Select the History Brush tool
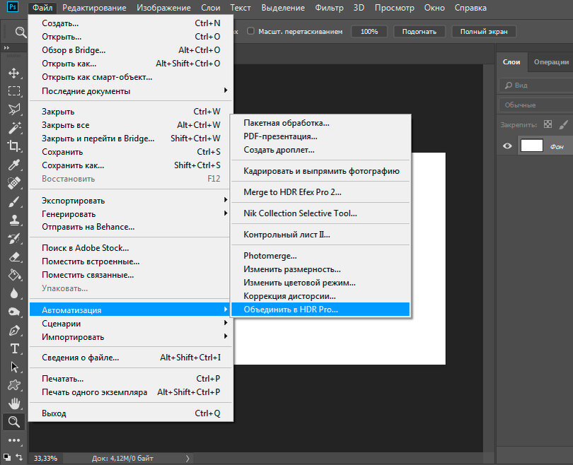 (14, 238)
